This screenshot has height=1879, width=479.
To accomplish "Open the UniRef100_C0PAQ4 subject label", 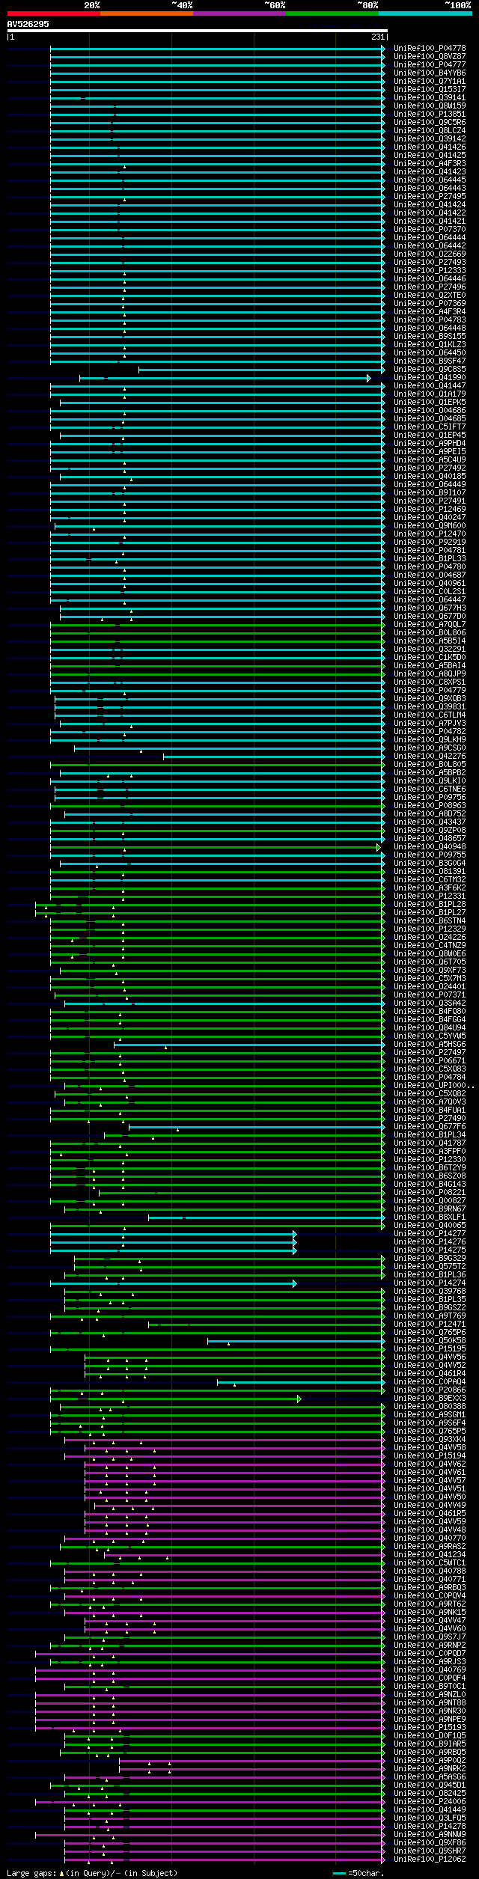I will 430,1381.
